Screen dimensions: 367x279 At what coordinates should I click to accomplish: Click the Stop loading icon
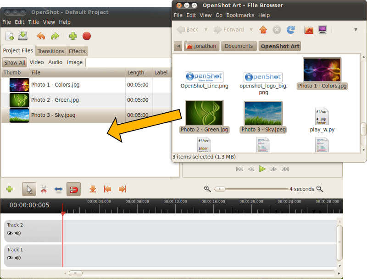(277, 30)
